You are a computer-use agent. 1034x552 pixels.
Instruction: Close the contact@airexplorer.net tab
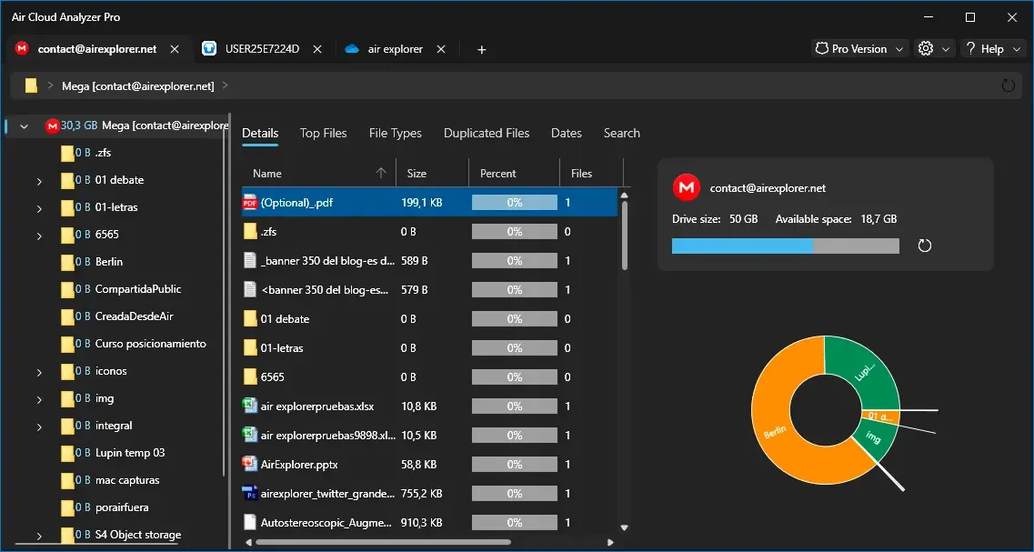pyautogui.click(x=175, y=49)
